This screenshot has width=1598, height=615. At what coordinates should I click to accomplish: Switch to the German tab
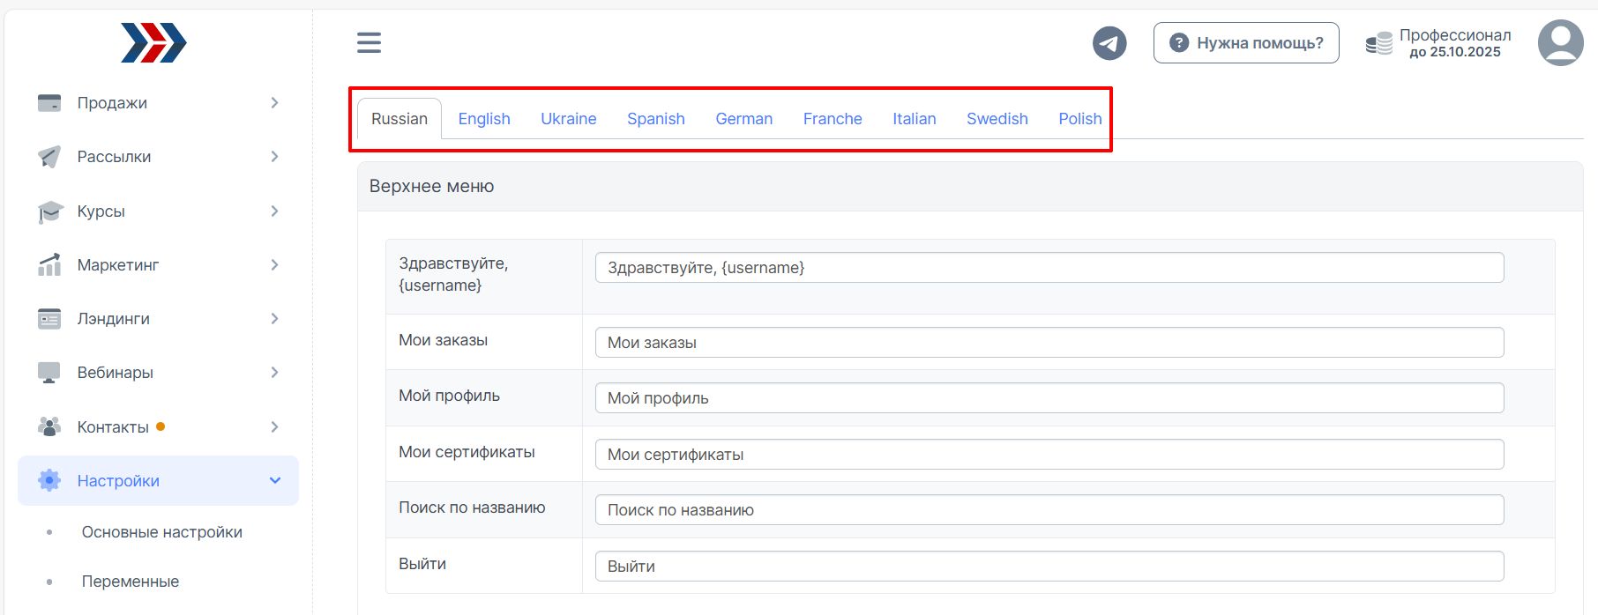[744, 119]
